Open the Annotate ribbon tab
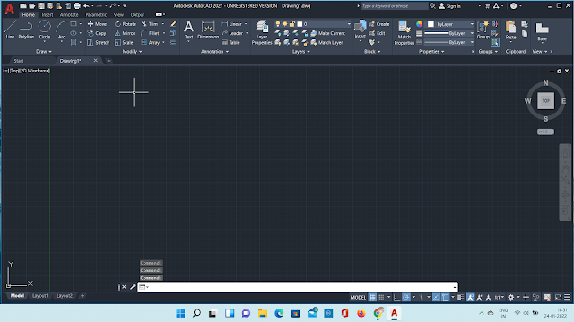 [69, 15]
